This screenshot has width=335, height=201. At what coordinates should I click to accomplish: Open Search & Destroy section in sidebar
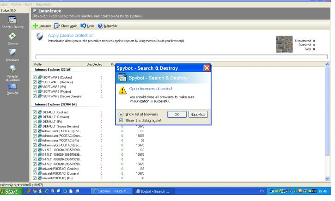click(12, 23)
